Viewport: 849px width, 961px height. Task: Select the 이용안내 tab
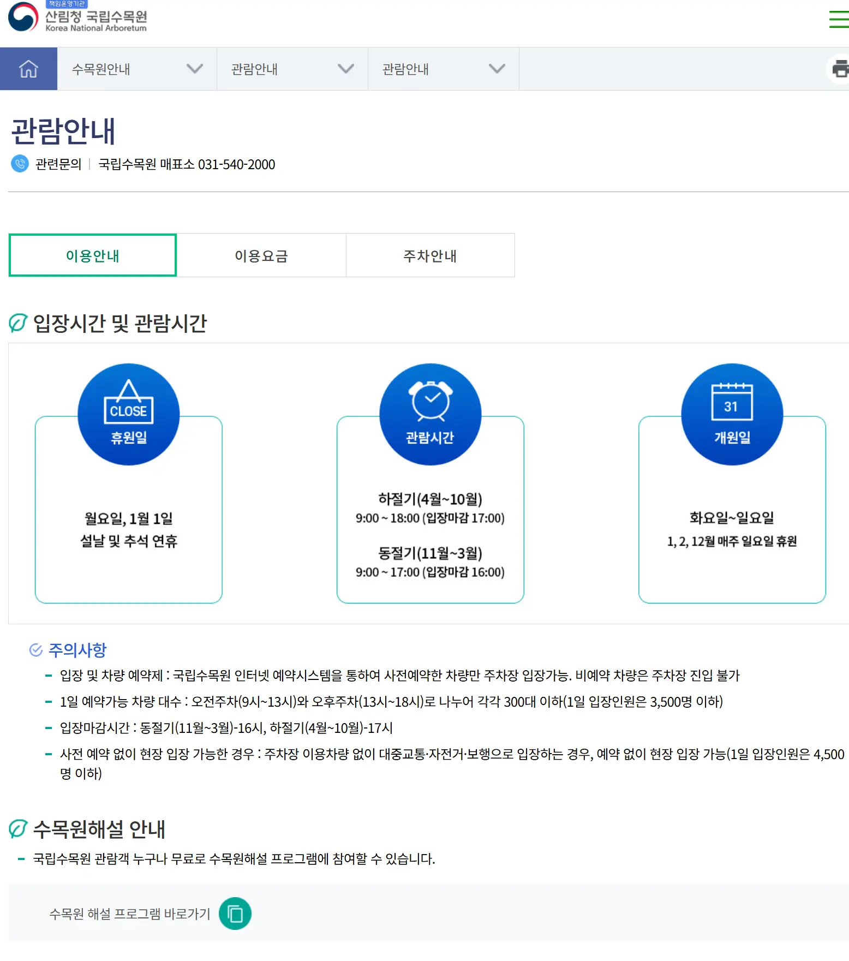pos(93,255)
